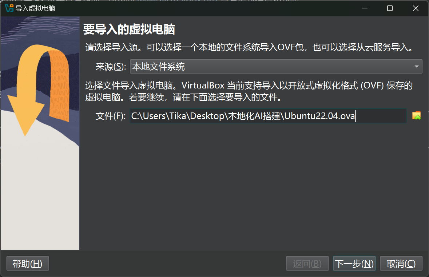
Task: Click the 文件 path input field
Action: (268, 116)
